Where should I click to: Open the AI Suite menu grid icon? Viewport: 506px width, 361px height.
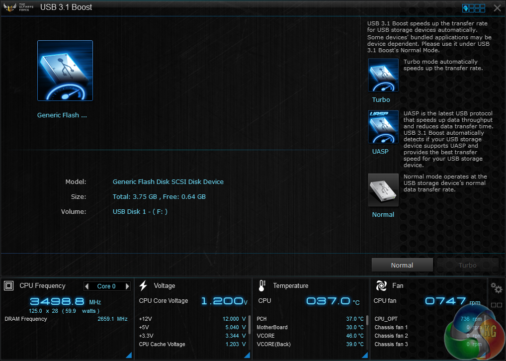pyautogui.click(x=474, y=8)
